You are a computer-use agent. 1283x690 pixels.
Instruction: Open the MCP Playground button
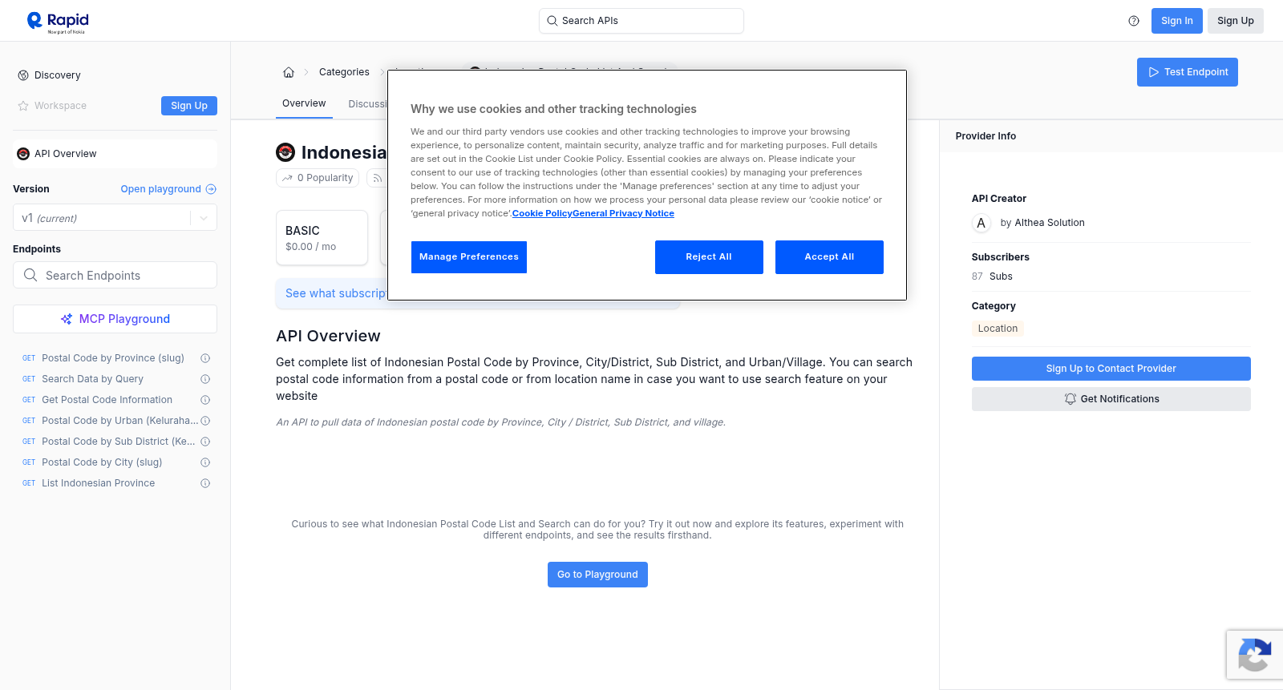115,319
